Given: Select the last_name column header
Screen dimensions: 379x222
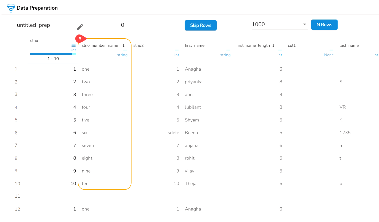Looking at the screenshot, I should [x=349, y=45].
